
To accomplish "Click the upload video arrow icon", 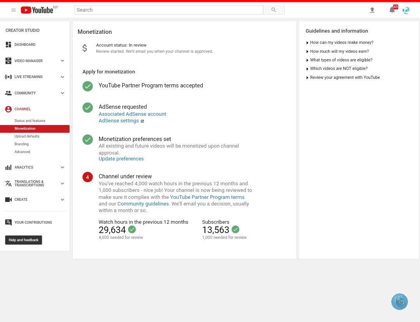I will [372, 10].
